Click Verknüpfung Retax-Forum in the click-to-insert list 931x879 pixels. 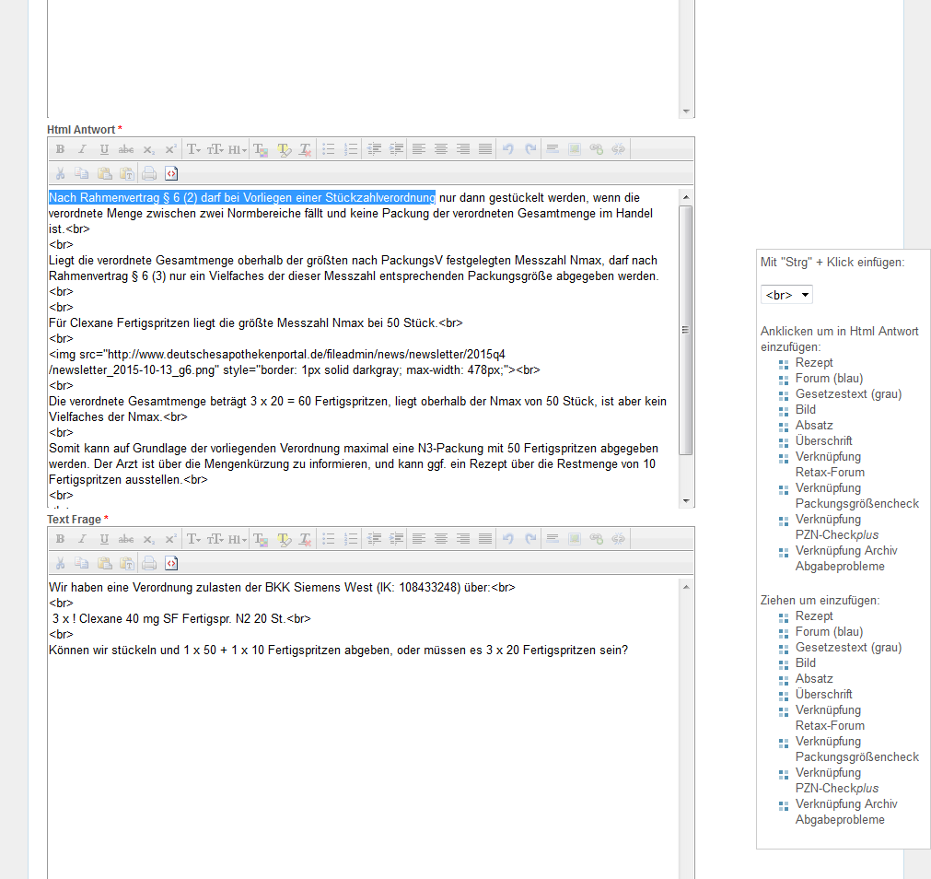pyautogui.click(x=829, y=464)
